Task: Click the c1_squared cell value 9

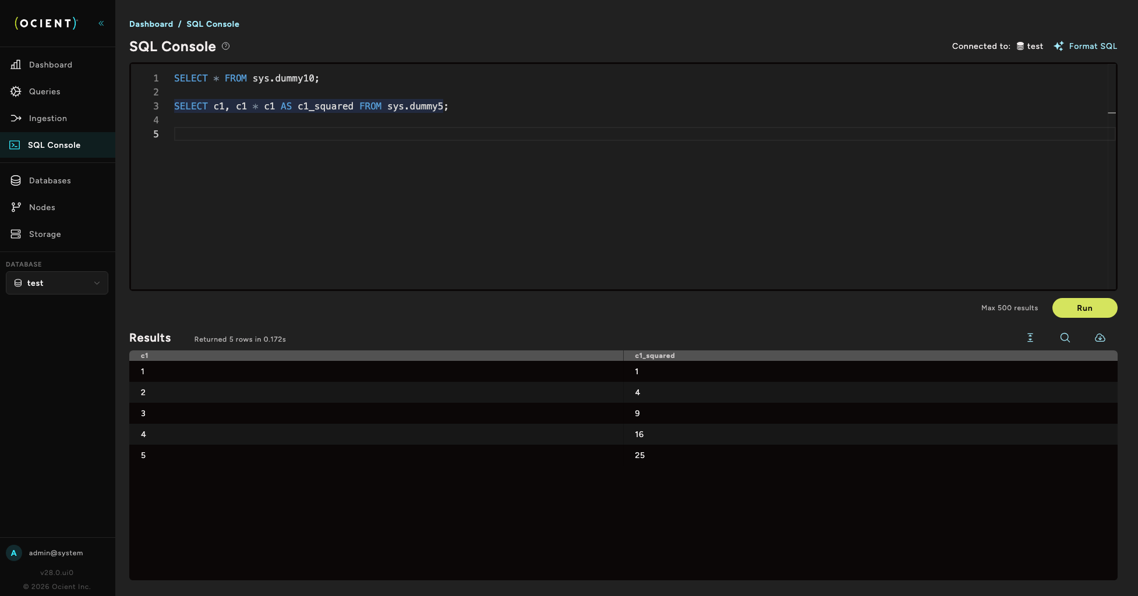Action: pos(637,413)
